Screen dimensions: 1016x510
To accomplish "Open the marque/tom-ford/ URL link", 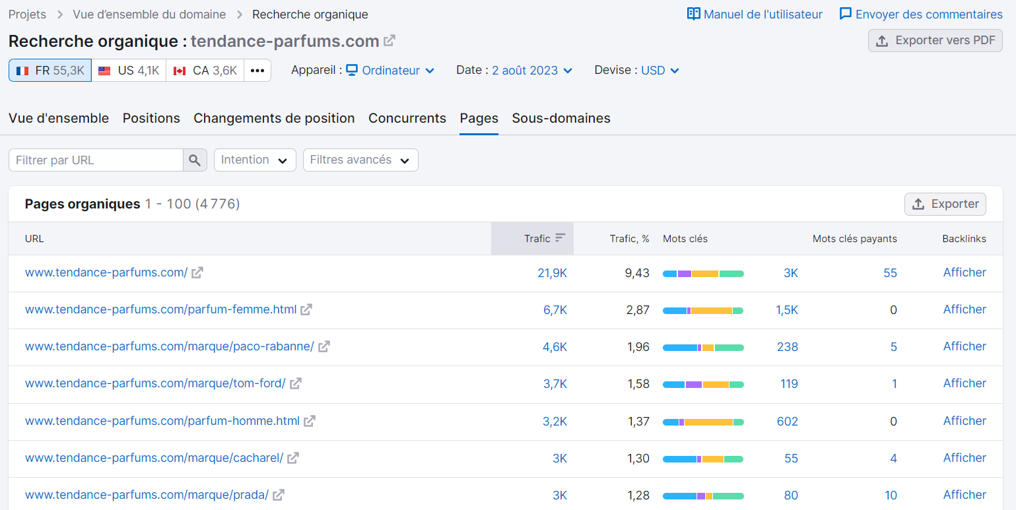I will pyautogui.click(x=155, y=383).
